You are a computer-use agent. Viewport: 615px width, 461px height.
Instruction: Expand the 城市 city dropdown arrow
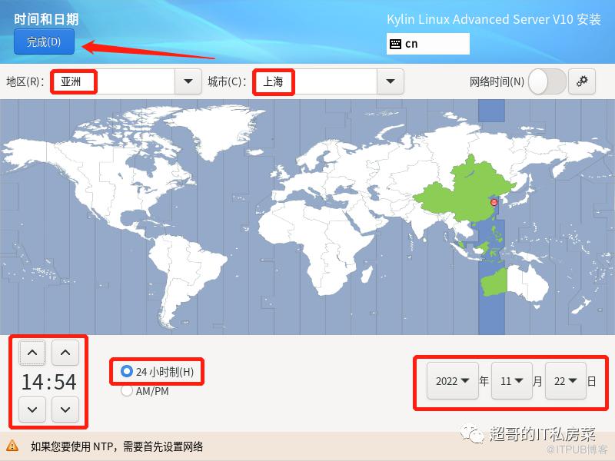pyautogui.click(x=390, y=81)
